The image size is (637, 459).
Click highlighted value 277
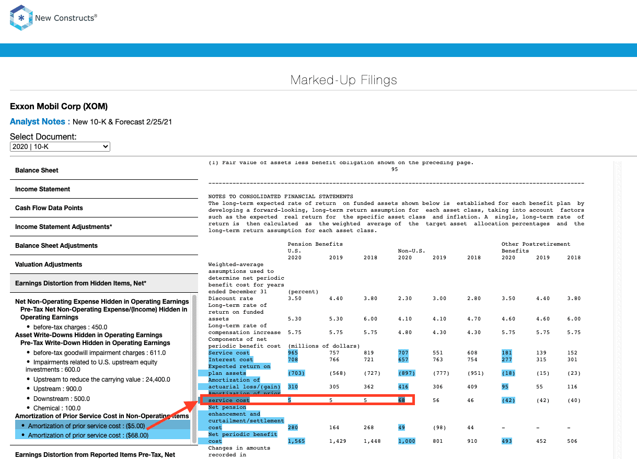(507, 360)
